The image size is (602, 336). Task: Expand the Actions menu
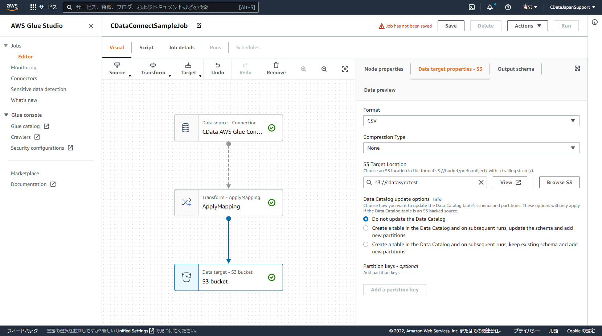[x=527, y=25]
